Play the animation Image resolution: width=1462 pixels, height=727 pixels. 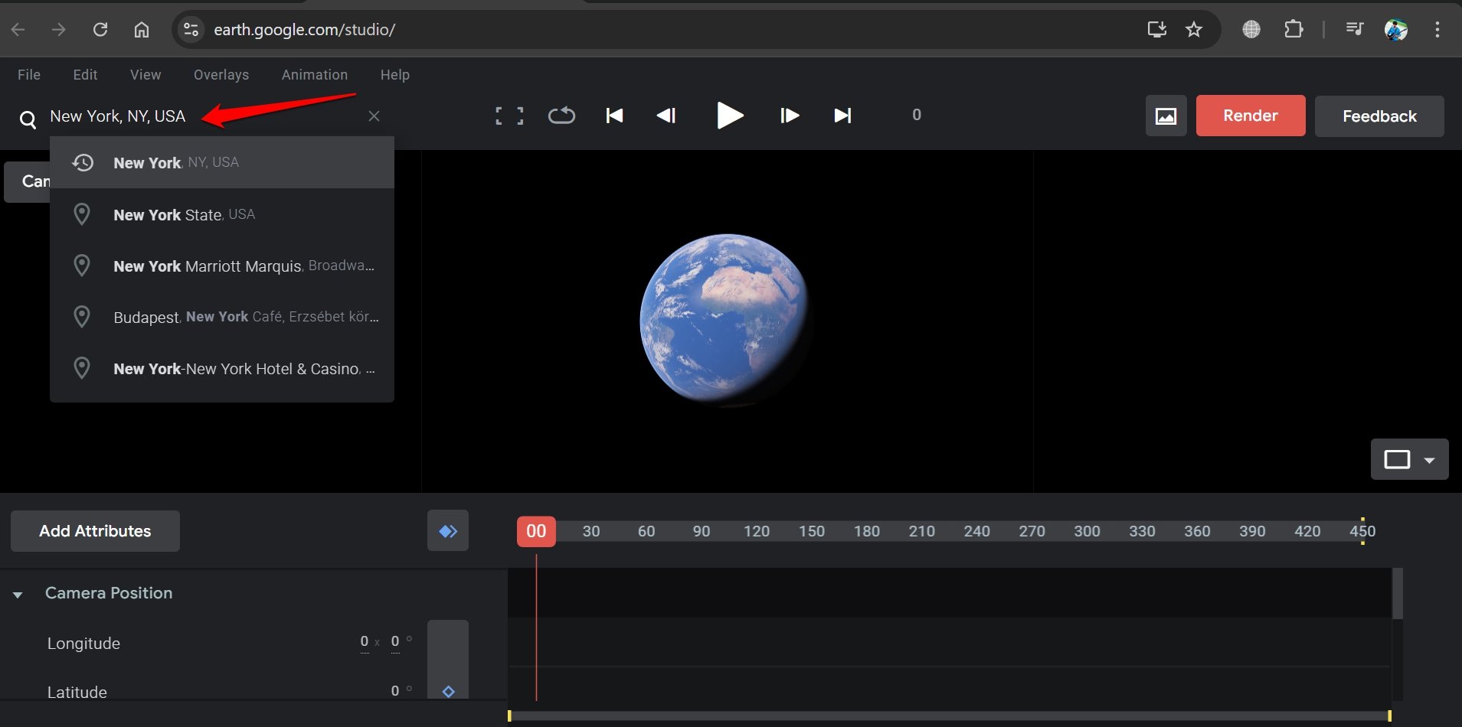(x=730, y=116)
